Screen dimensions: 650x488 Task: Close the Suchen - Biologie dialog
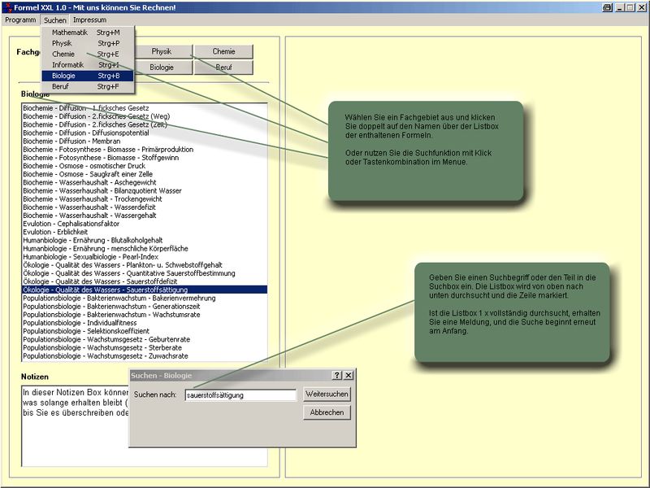(349, 375)
